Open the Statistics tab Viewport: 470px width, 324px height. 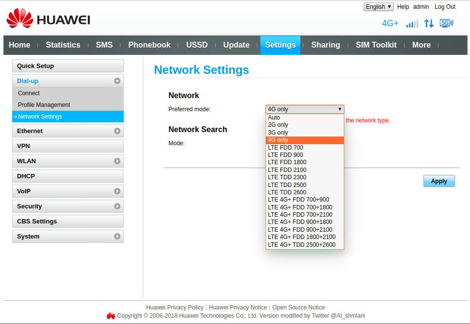63,45
